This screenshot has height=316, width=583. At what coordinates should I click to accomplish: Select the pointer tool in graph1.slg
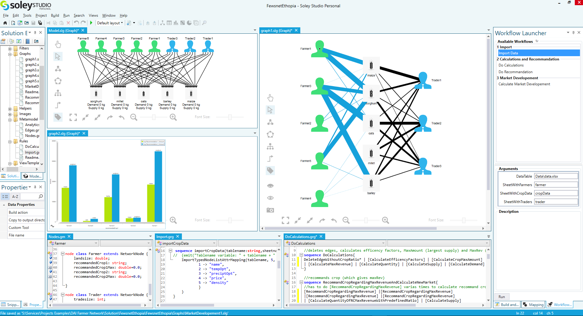[270, 110]
